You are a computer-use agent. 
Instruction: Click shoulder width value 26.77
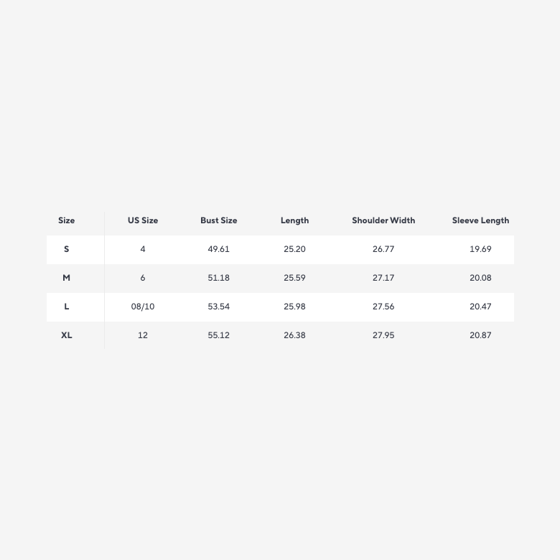point(383,249)
